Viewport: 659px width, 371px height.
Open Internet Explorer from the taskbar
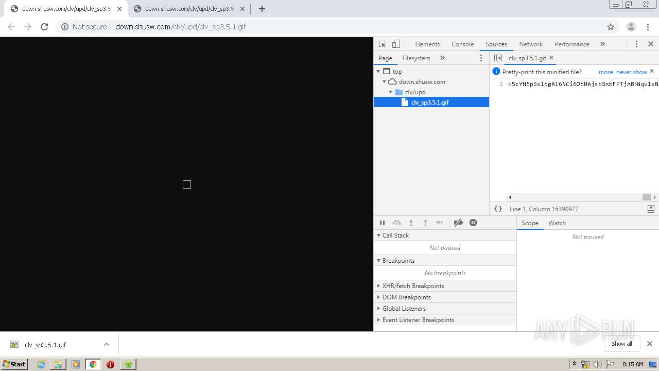41,364
